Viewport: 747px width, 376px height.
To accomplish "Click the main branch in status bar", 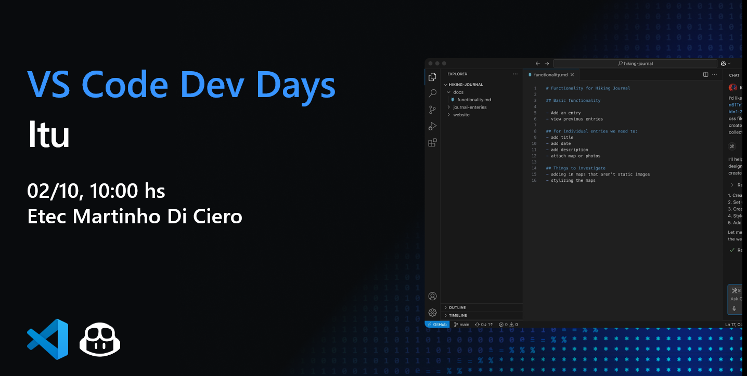I will point(461,325).
